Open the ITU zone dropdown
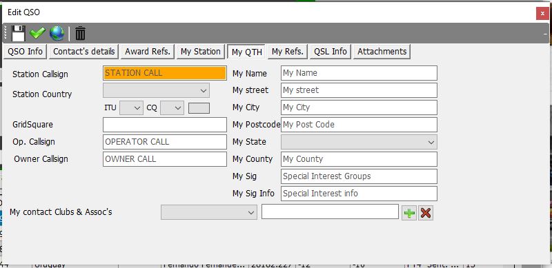552x268 pixels. [131, 108]
